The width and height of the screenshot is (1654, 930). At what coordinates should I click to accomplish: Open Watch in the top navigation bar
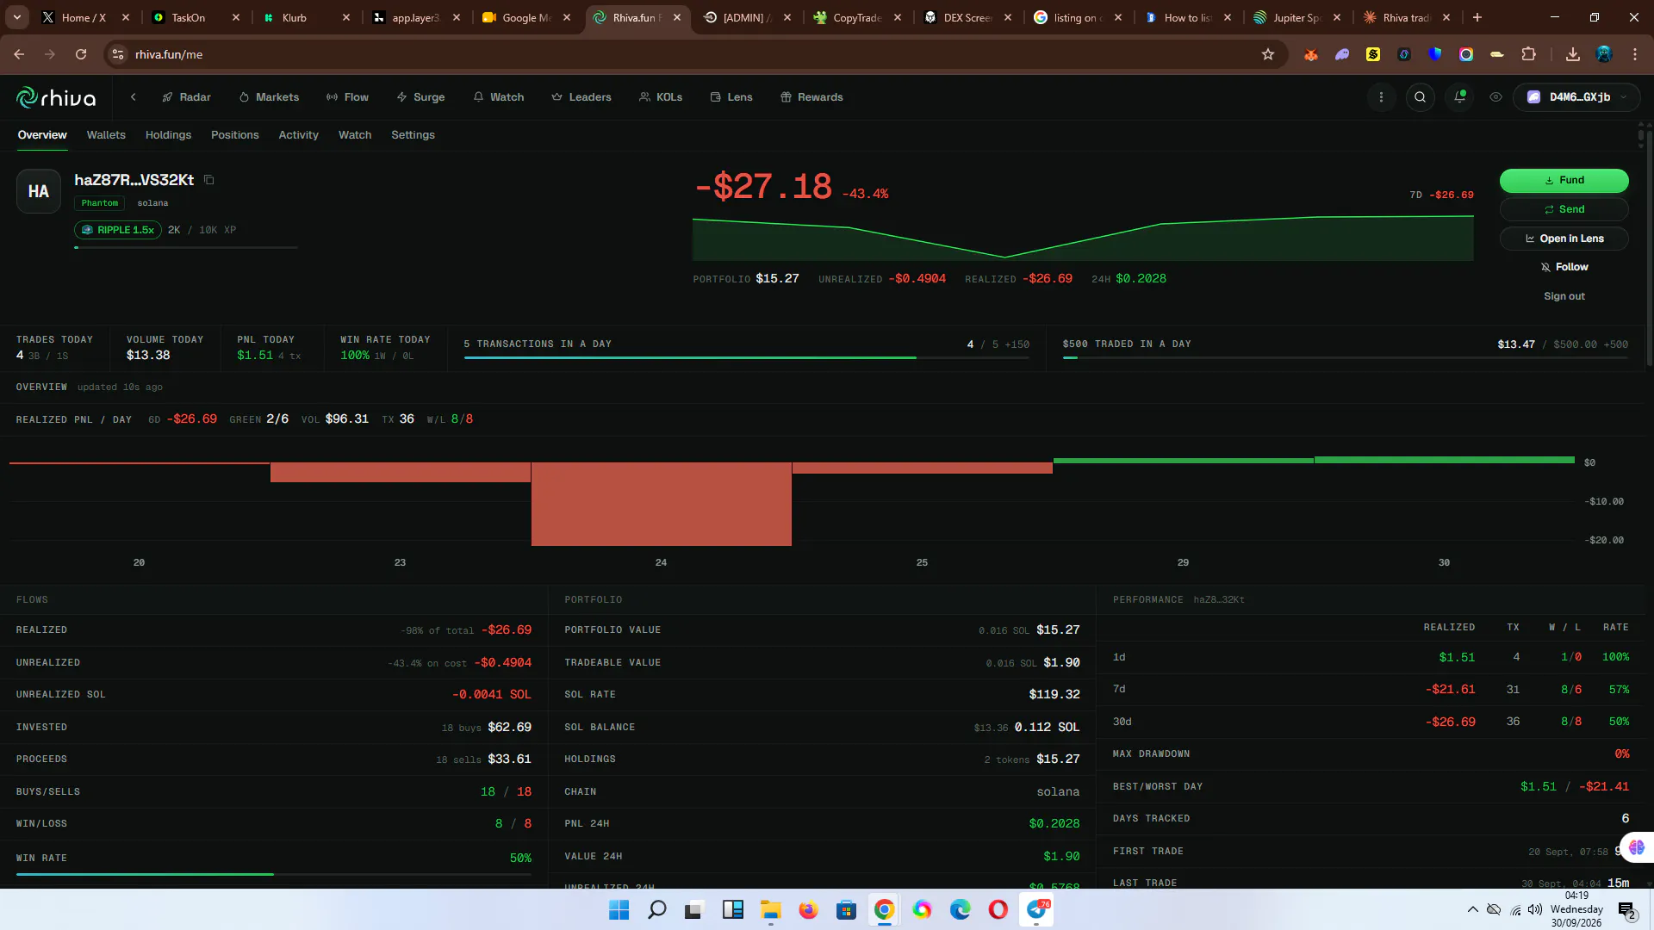coord(498,97)
